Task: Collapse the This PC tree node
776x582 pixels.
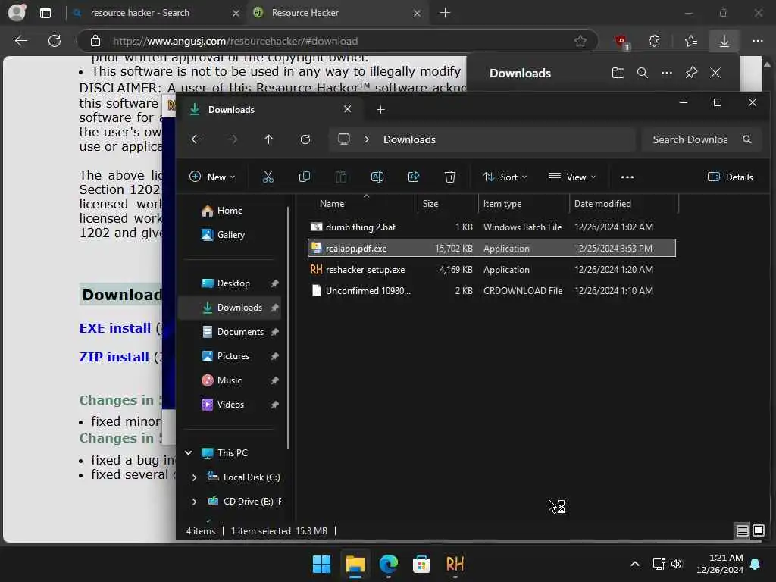Action: click(x=188, y=453)
